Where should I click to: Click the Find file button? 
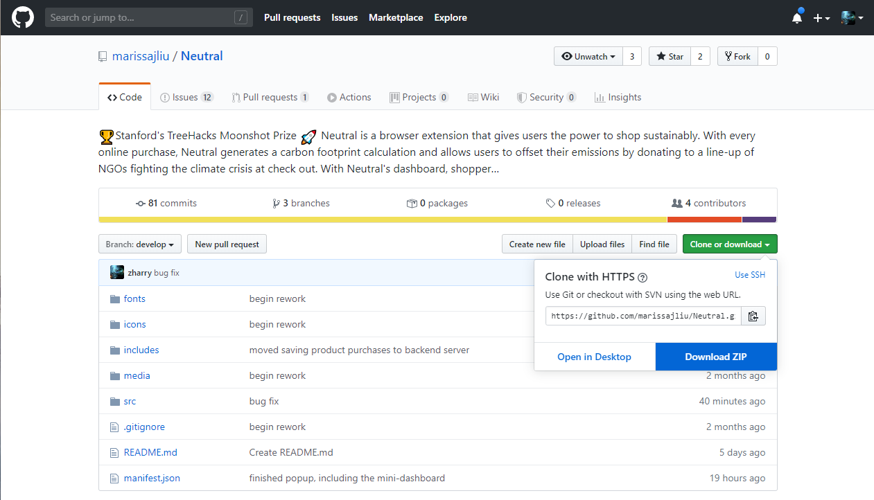pos(654,244)
